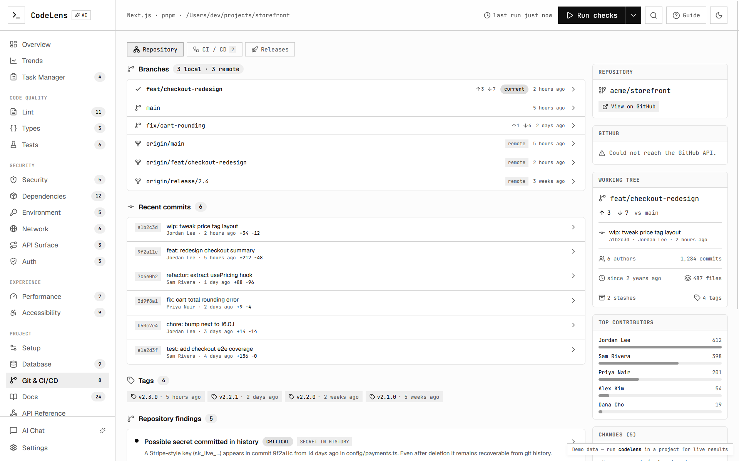The height and width of the screenshot is (461, 739).
Task: Click the 'last run just now' status
Action: (x=518, y=15)
